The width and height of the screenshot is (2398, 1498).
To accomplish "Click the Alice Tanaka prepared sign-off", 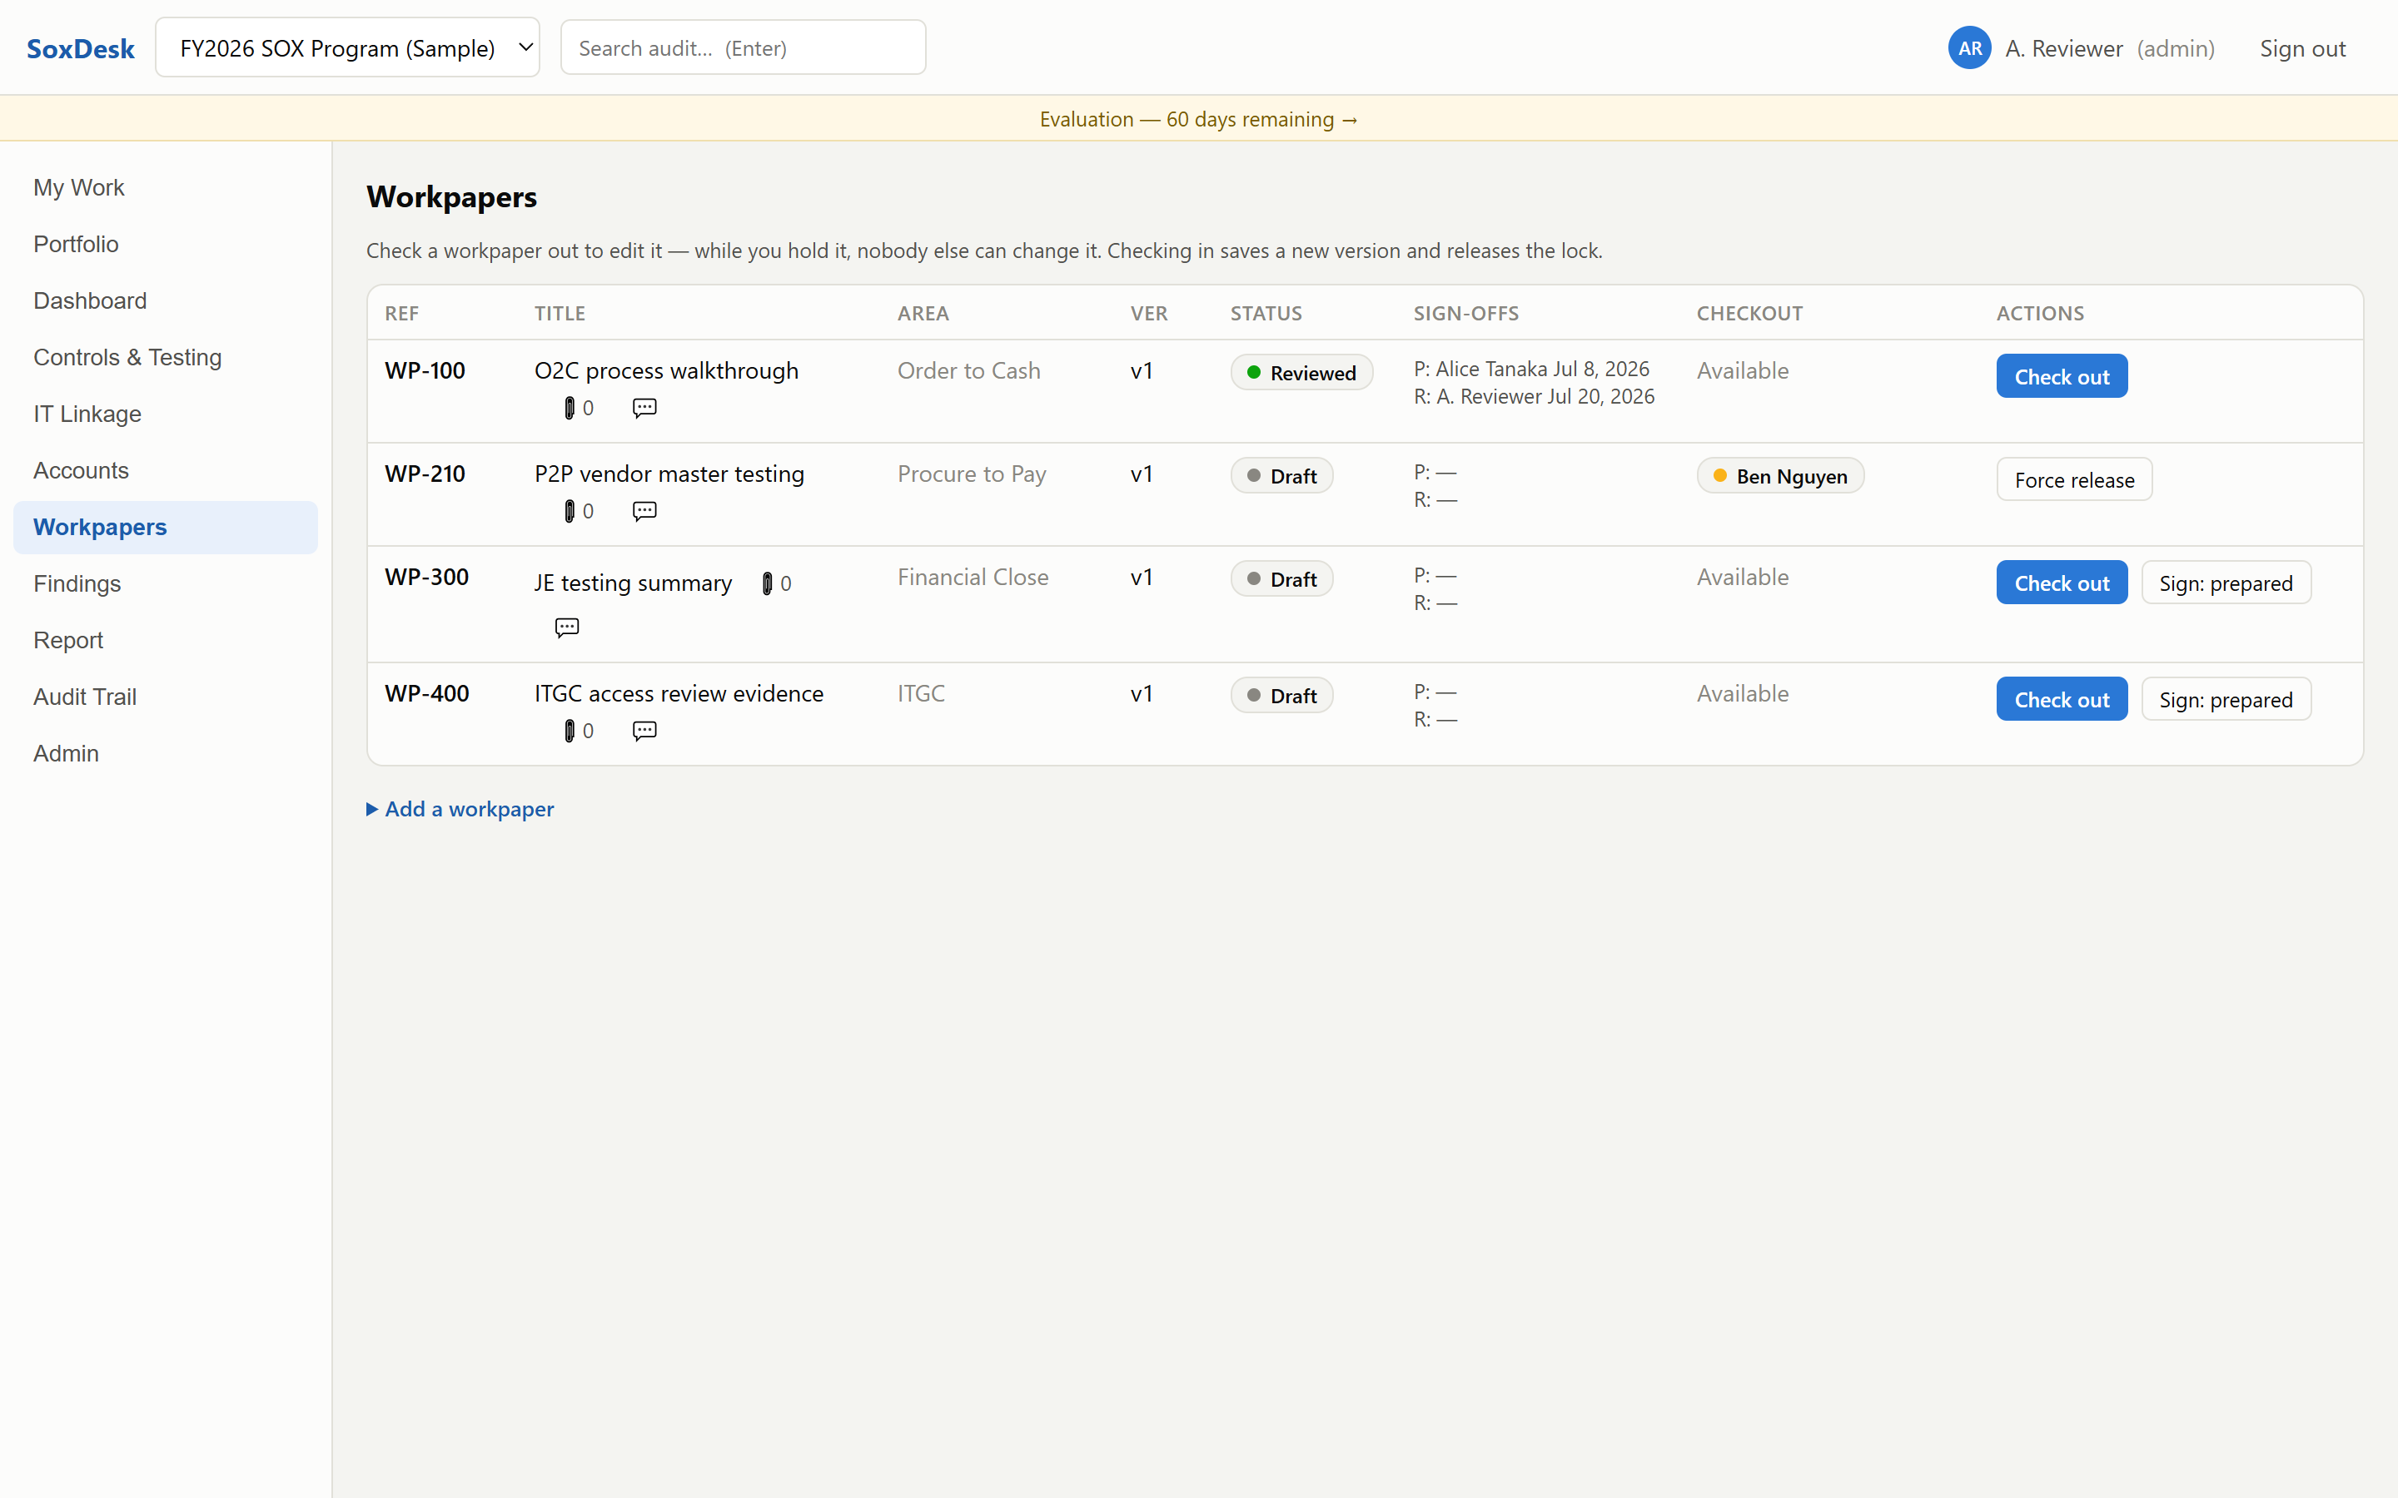I will point(1531,369).
